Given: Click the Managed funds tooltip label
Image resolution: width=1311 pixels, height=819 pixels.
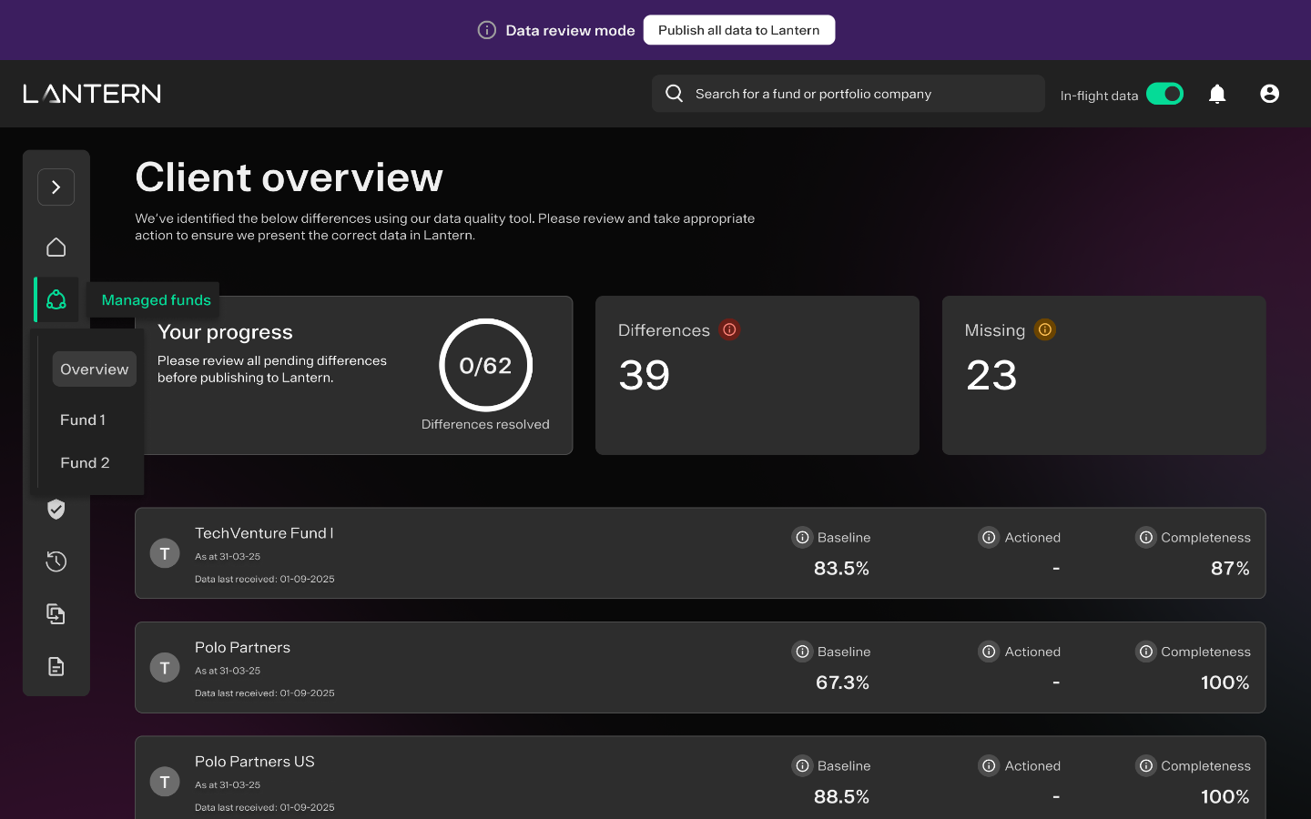Looking at the screenshot, I should pyautogui.click(x=156, y=300).
